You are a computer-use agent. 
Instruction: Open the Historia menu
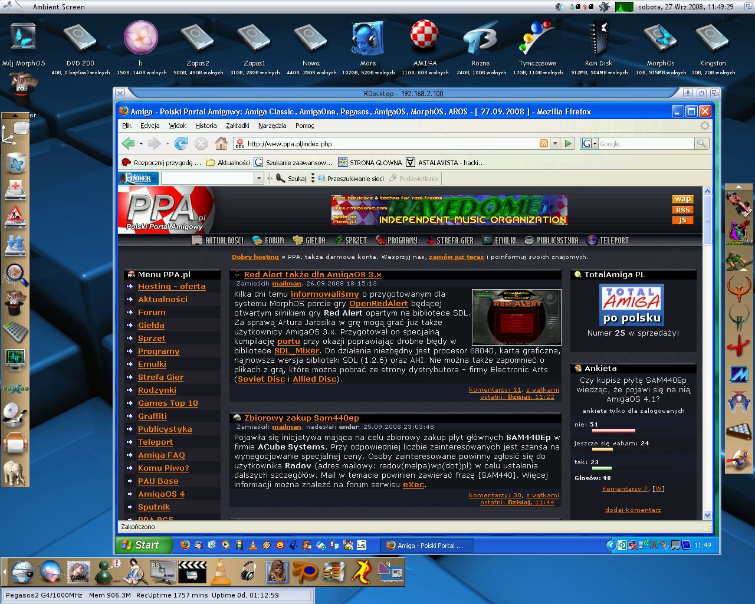pyautogui.click(x=206, y=126)
